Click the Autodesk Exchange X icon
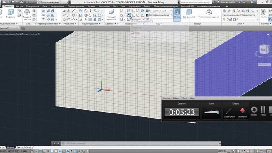 click(x=240, y=2)
